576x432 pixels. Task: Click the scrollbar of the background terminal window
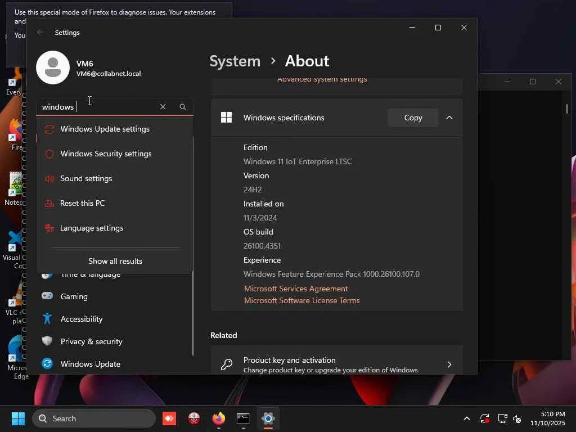click(x=567, y=109)
